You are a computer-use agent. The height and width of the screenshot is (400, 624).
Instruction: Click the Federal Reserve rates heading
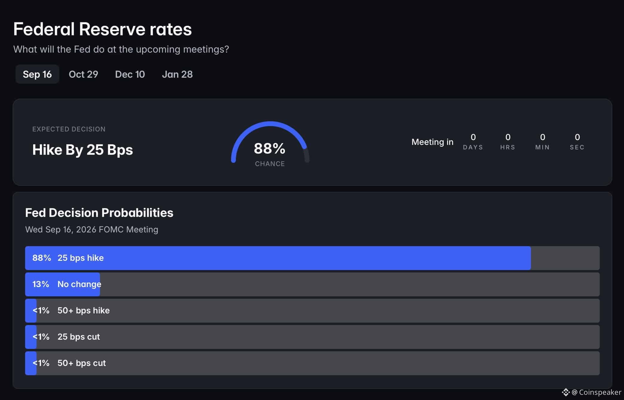coord(102,29)
